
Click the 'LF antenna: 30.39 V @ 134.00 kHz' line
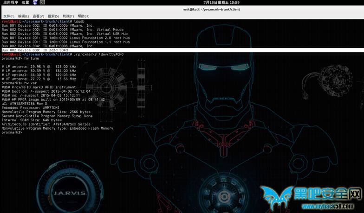point(39,71)
